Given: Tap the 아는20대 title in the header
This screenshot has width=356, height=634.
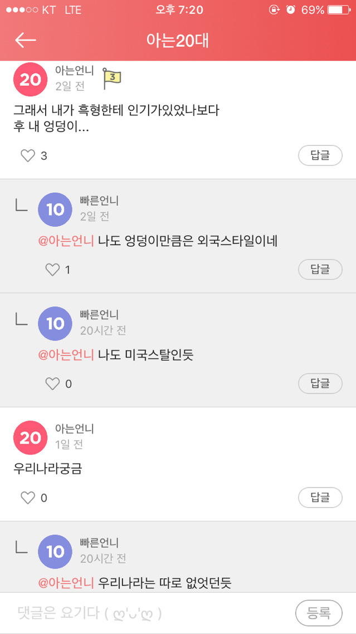Looking at the screenshot, I should [x=178, y=41].
